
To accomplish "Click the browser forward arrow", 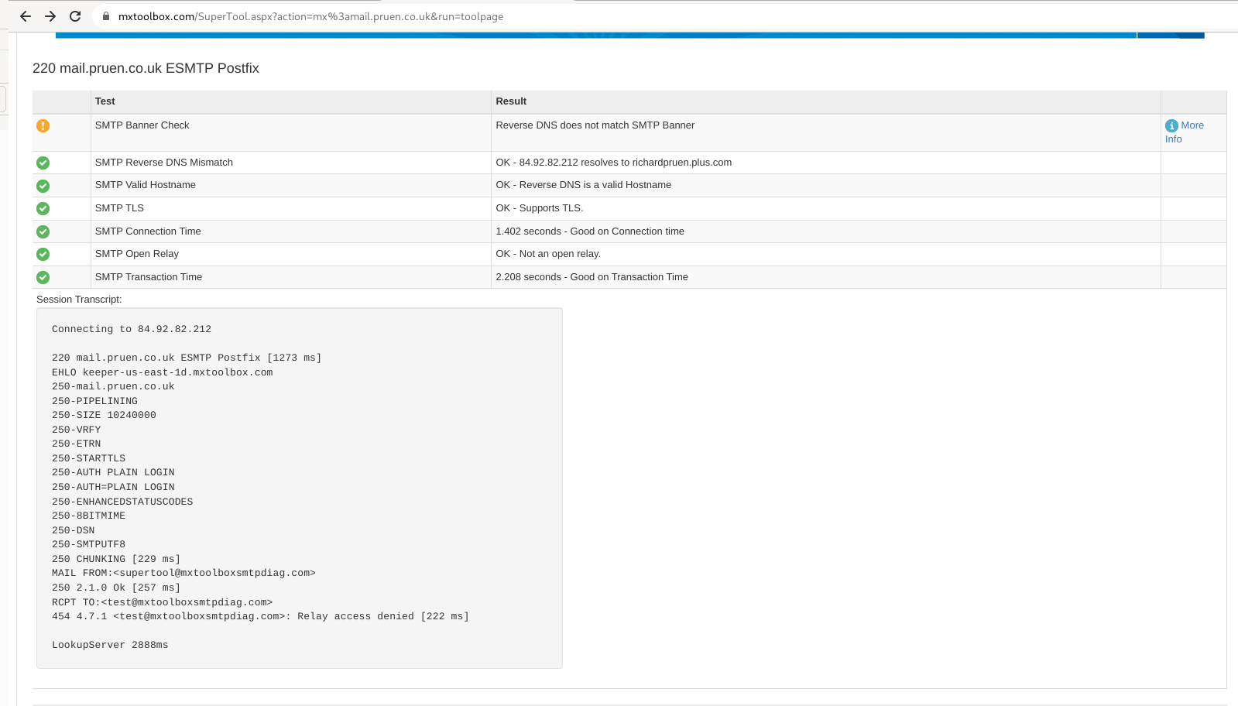I will (x=50, y=16).
